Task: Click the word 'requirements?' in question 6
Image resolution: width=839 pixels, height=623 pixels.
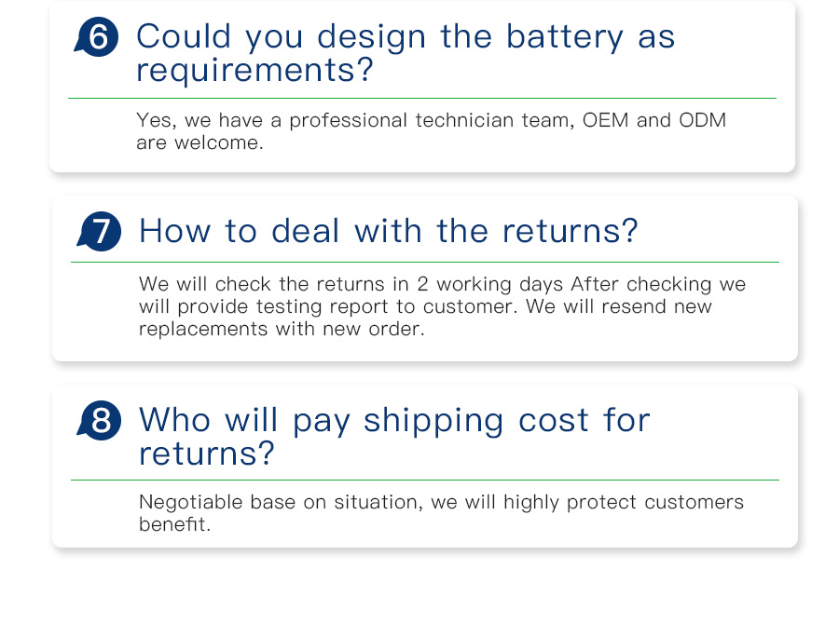Action: click(x=254, y=71)
